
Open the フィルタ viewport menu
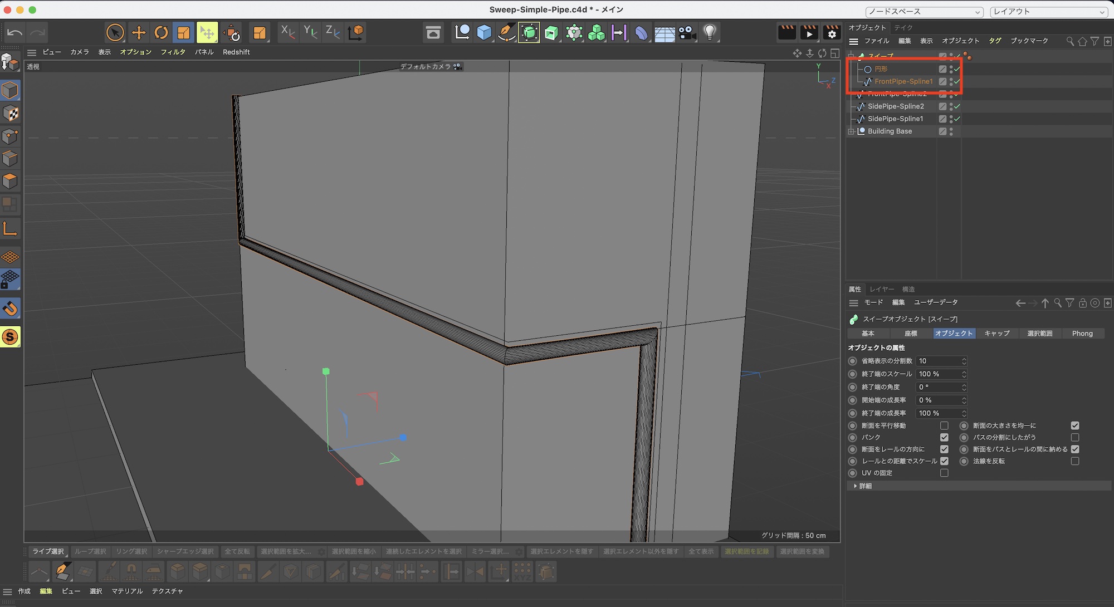point(173,52)
